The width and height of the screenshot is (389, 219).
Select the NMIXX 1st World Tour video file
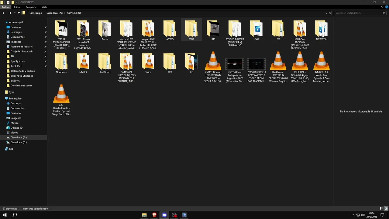(321, 67)
